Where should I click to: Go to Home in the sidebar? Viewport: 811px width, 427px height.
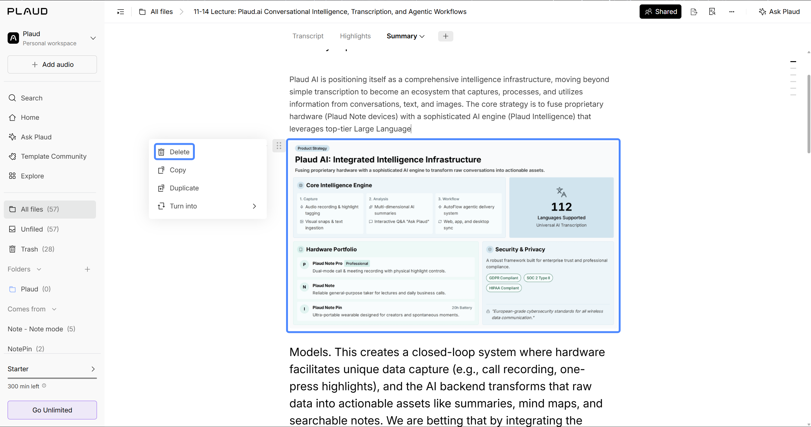point(24,118)
